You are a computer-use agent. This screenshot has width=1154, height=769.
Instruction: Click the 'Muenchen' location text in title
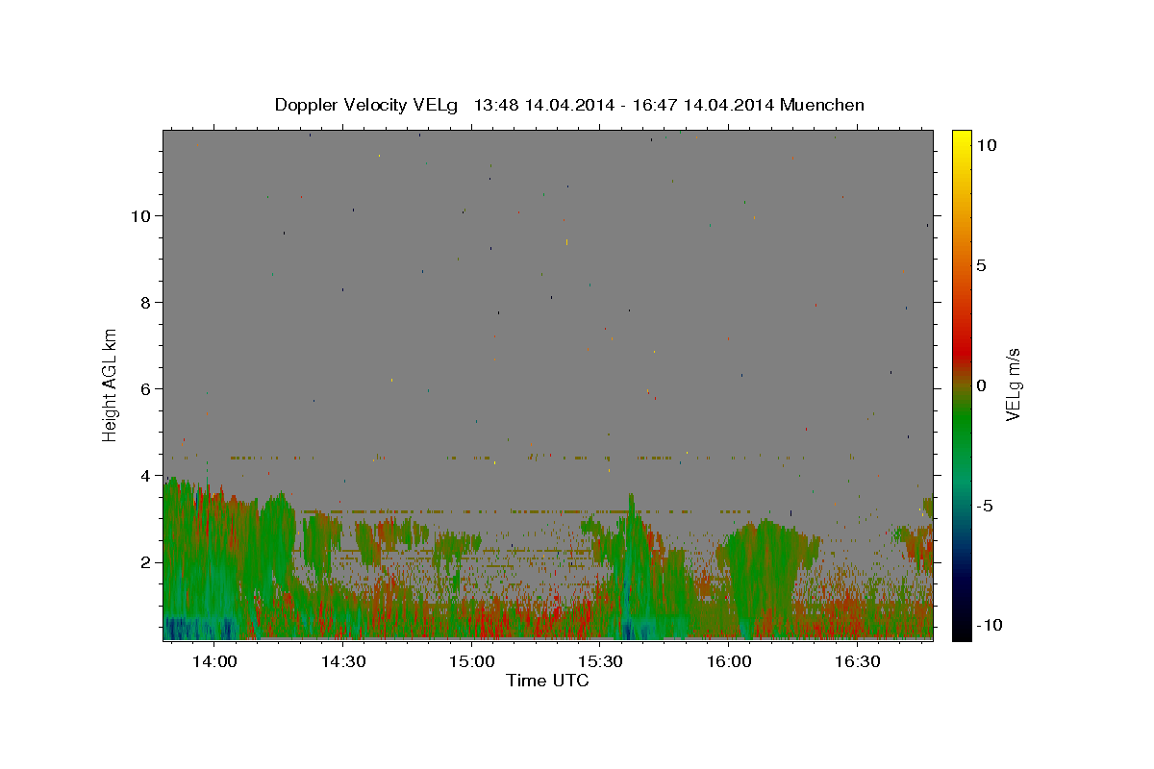[822, 105]
